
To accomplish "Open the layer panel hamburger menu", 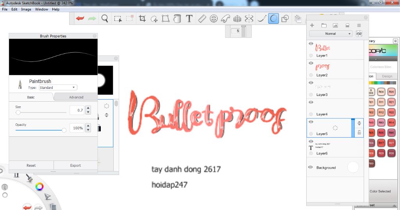I will [359, 25].
